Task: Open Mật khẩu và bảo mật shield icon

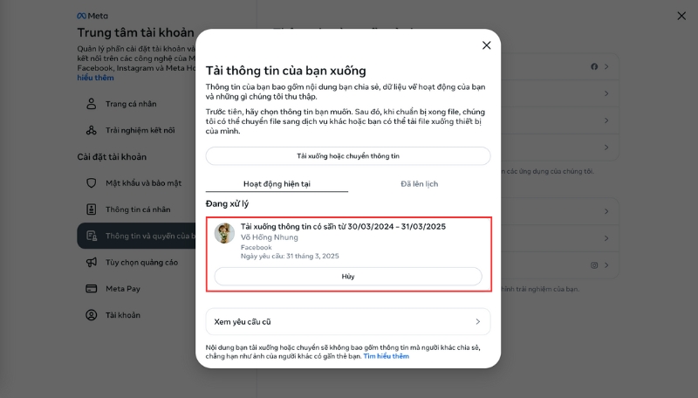Action: coord(92,183)
